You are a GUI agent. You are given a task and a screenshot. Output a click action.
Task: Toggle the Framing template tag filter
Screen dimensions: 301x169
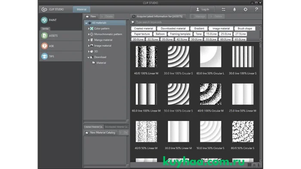coord(180,34)
